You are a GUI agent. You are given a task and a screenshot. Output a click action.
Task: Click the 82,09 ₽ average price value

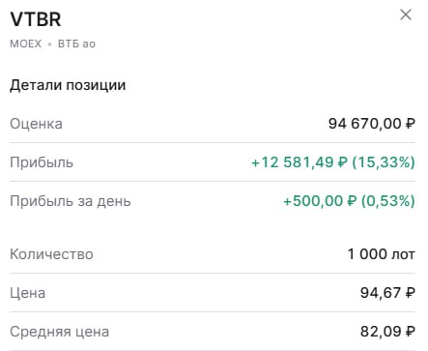[x=387, y=332]
